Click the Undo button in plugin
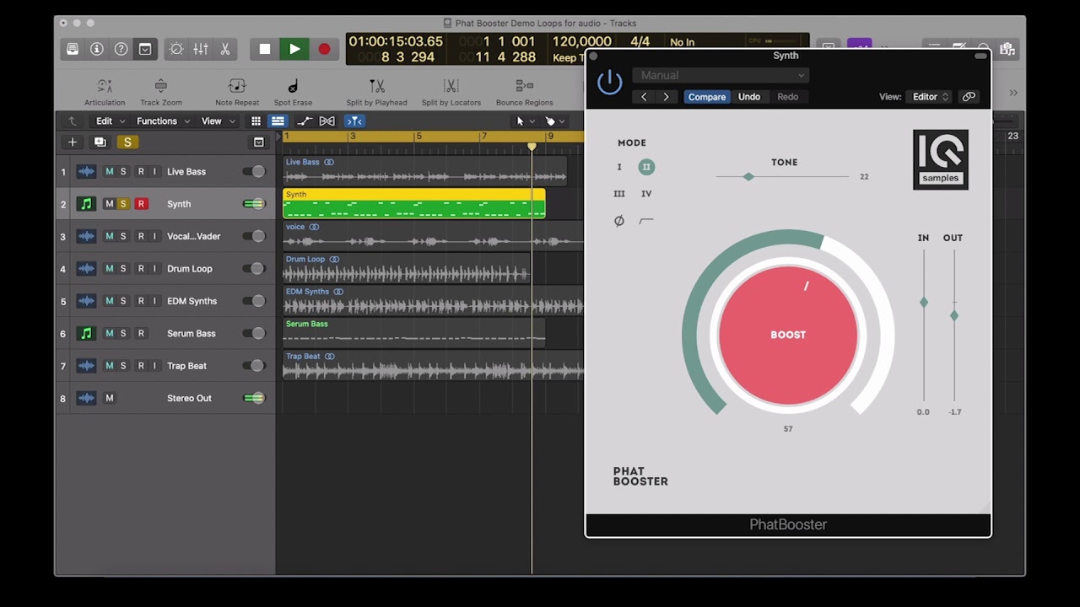Image resolution: width=1080 pixels, height=607 pixels. tap(749, 97)
